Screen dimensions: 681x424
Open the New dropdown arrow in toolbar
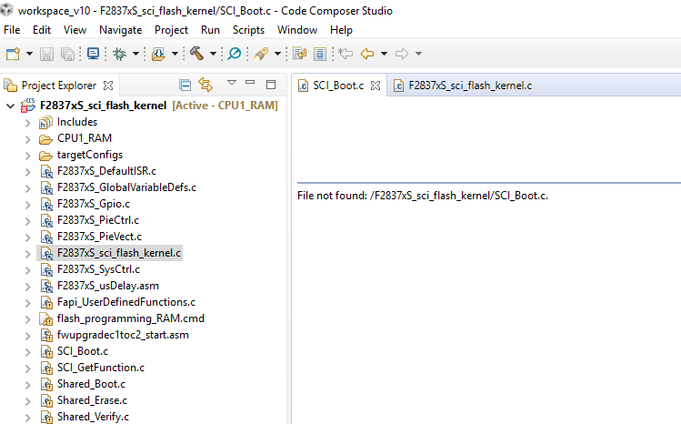click(29, 54)
